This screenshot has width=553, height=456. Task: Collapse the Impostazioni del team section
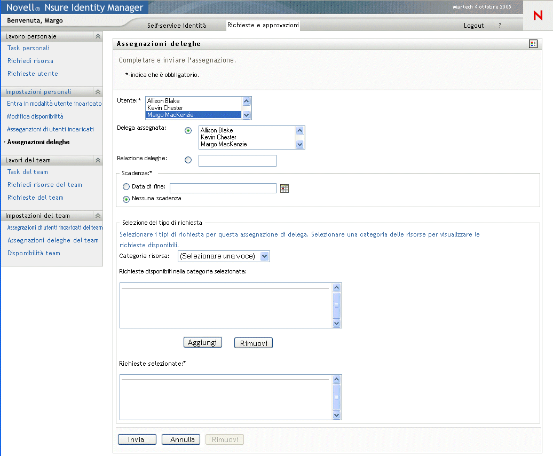[x=98, y=216]
